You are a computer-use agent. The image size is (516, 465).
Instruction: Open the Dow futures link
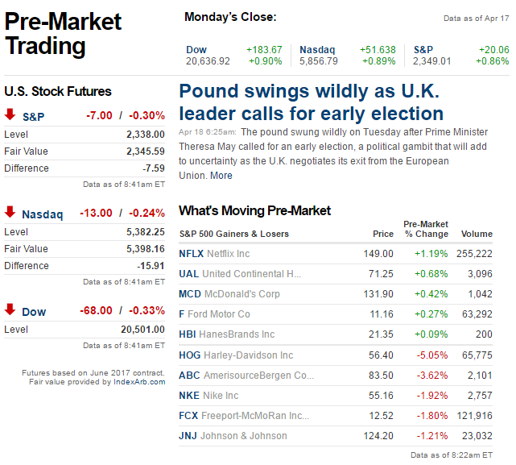pyautogui.click(x=34, y=312)
